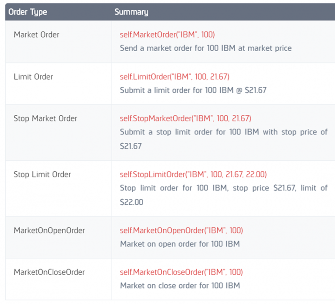335x304 pixels.
Task: Select the Limit Order row label
Action: tap(33, 77)
